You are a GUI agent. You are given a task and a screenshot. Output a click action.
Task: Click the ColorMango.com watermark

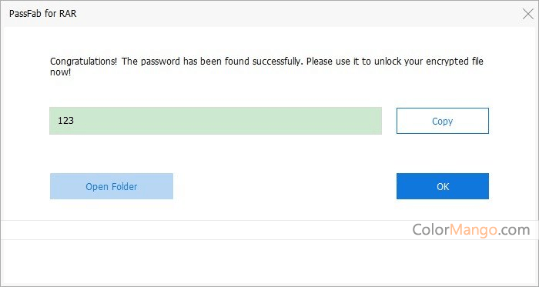471,229
